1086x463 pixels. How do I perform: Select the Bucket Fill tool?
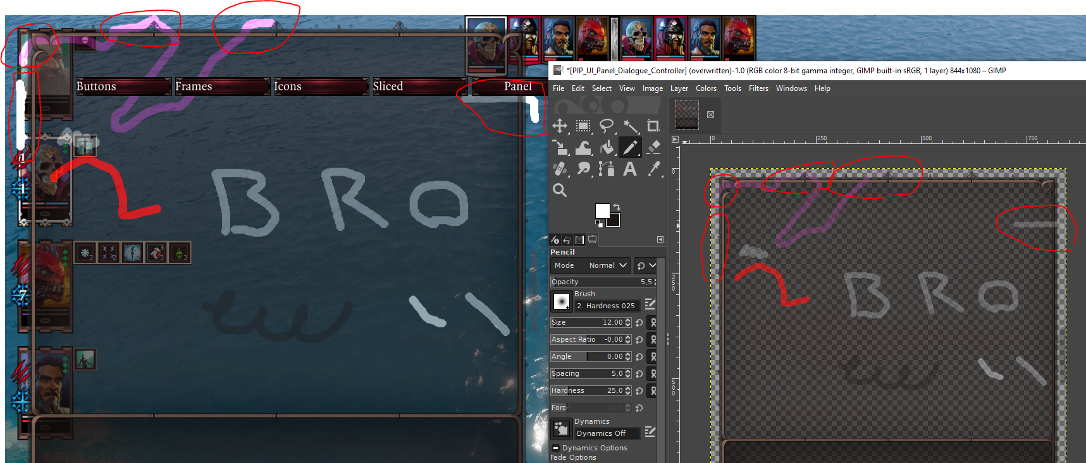point(607,147)
